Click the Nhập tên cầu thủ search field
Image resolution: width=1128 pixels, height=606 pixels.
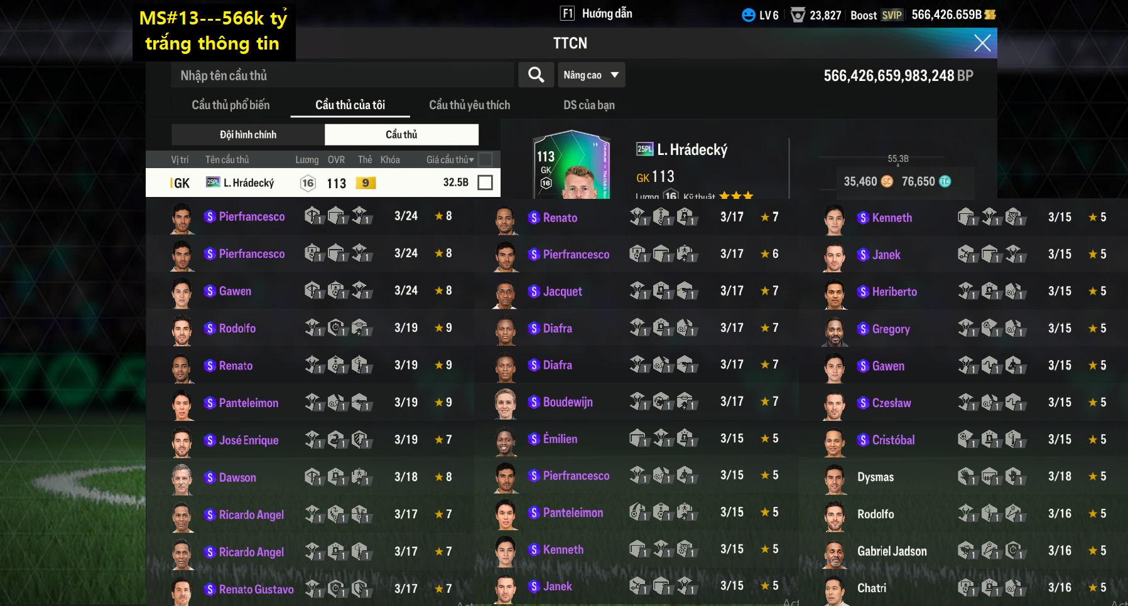[342, 75]
